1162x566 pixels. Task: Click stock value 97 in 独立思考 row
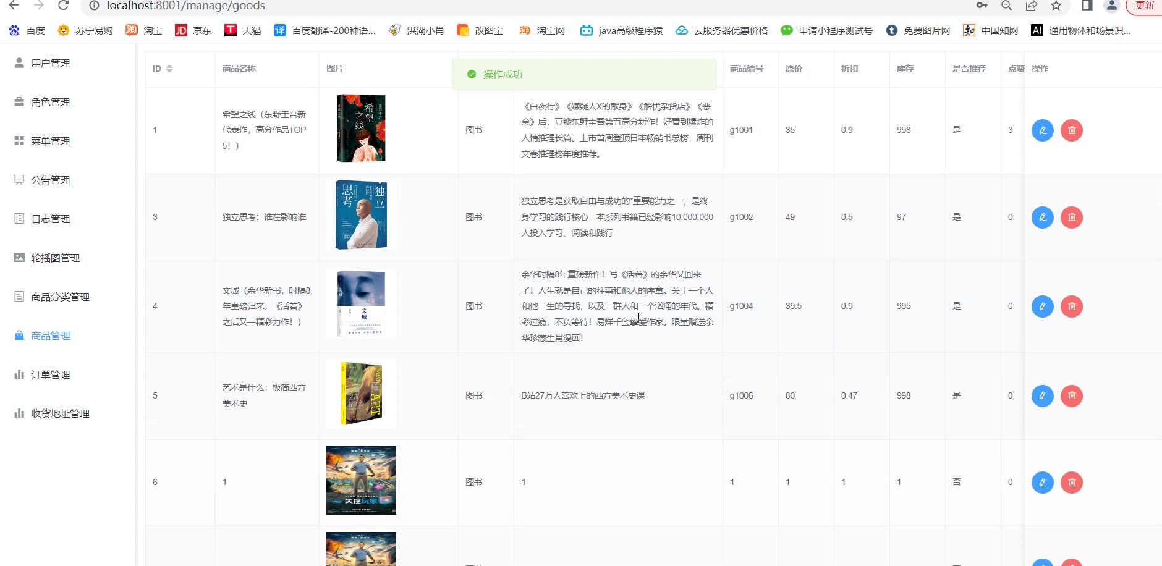tap(901, 217)
